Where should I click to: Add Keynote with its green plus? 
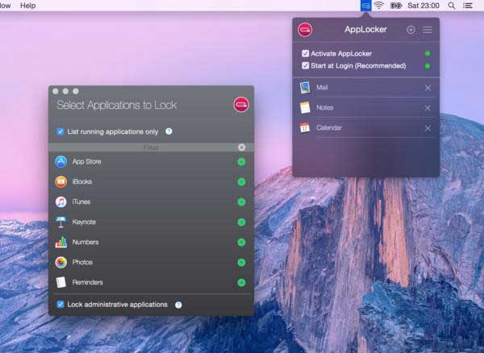click(241, 222)
